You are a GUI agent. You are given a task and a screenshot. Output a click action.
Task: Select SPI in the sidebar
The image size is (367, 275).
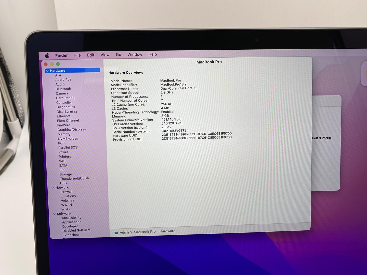point(62,170)
